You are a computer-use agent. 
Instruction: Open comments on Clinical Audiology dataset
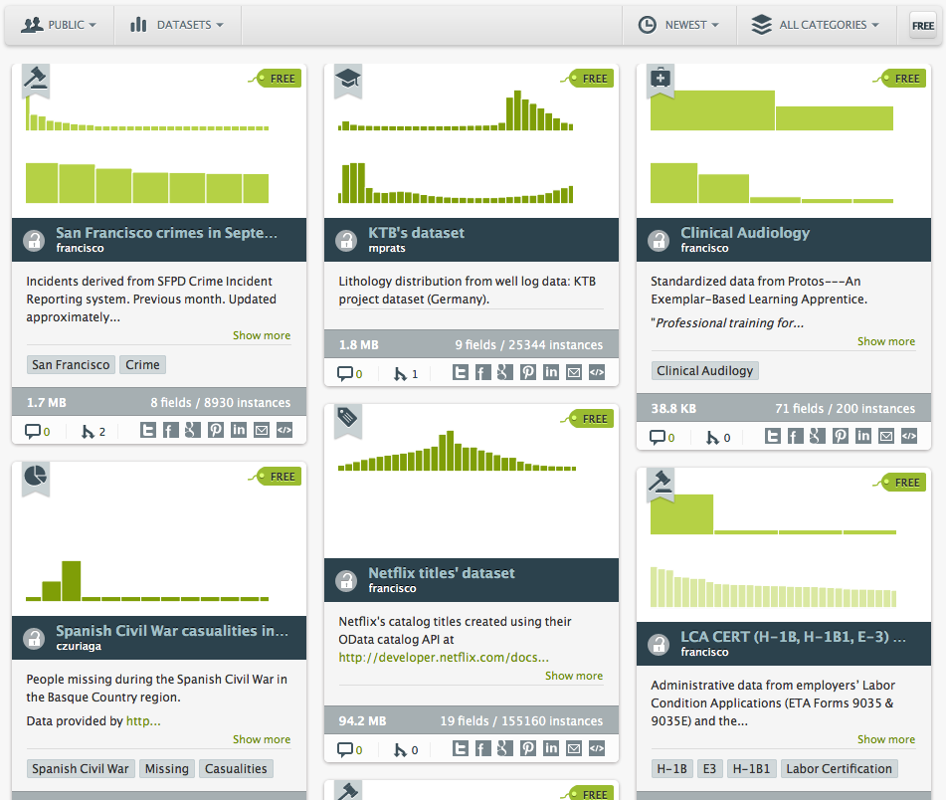click(x=662, y=436)
